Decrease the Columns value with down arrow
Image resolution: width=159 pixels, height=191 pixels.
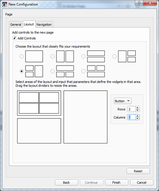(137, 118)
